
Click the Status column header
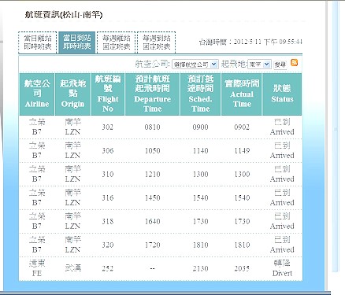(282, 94)
